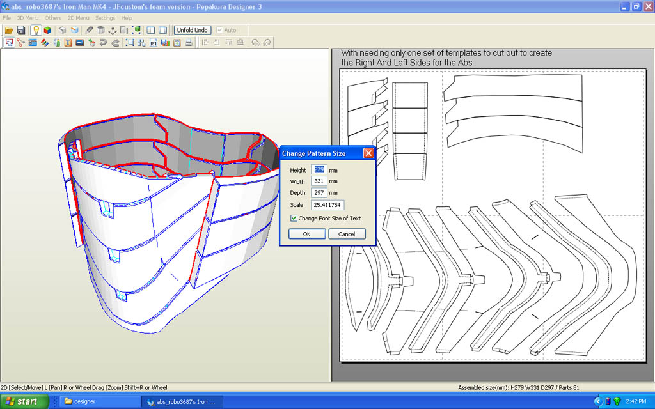The height and width of the screenshot is (409, 655).
Task: Click the Width input field
Action: click(319, 181)
